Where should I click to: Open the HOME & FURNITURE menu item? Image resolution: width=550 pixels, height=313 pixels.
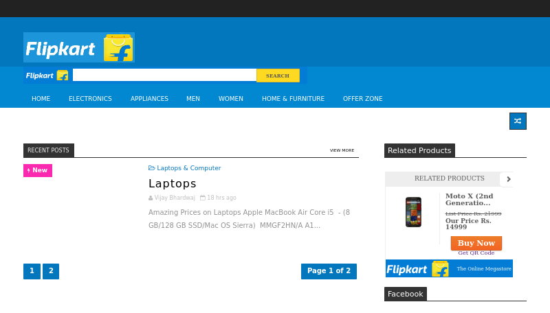[x=294, y=99]
